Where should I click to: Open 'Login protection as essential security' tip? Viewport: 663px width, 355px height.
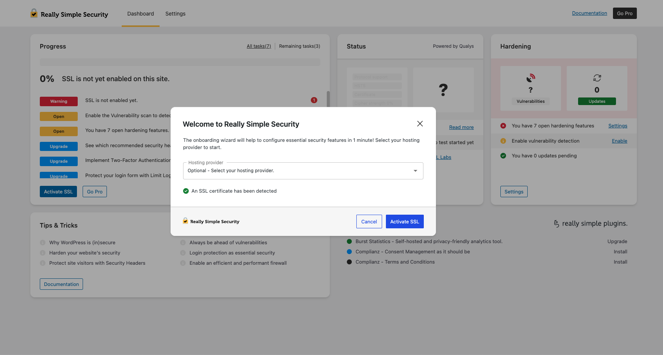click(232, 253)
